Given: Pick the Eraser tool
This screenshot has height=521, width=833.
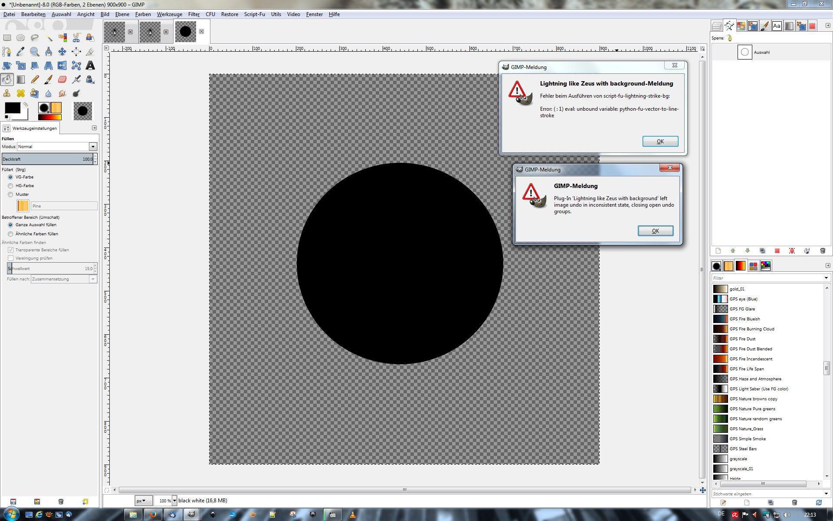Looking at the screenshot, I should 62,79.
